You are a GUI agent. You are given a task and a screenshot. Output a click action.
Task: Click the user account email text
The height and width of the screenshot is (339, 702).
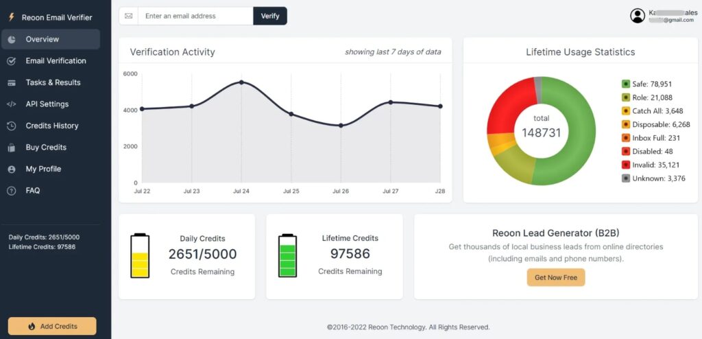pyautogui.click(x=672, y=20)
